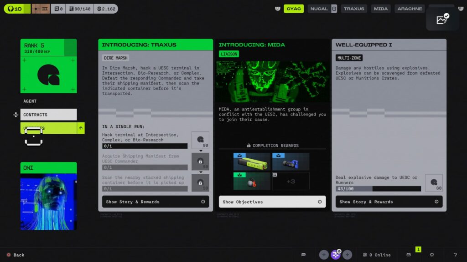Select the NUCAL faction tab
The image size is (467, 262).
319,9
